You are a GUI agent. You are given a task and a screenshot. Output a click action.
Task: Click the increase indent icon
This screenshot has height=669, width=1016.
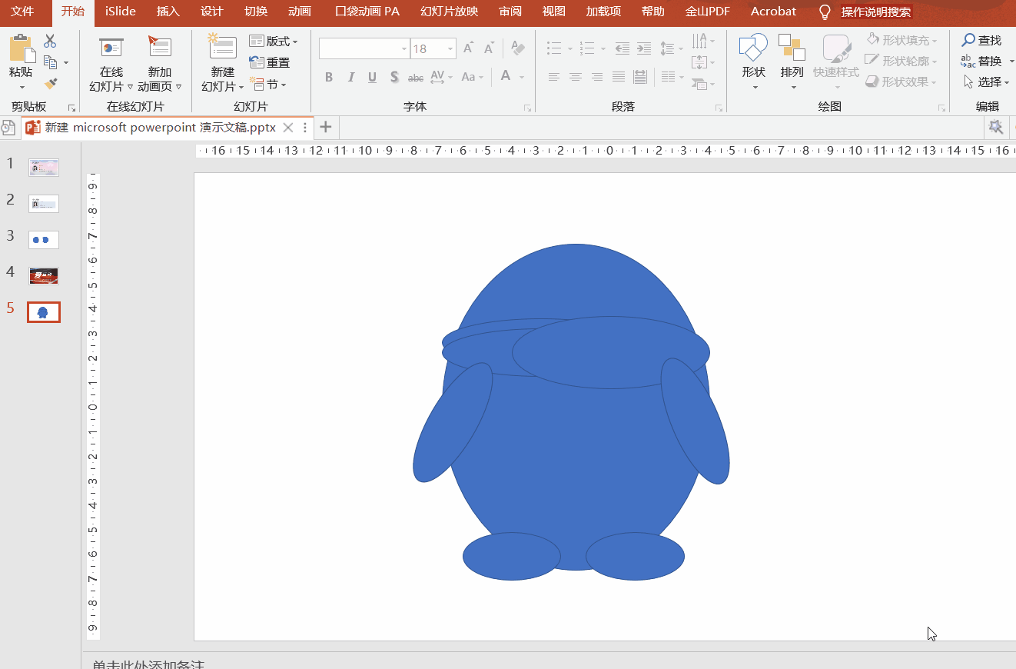(644, 48)
